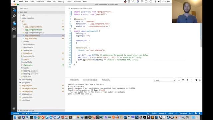Screen dimensions: 213x120
Task: Click the master branch indicator
Action: click(16, 113)
